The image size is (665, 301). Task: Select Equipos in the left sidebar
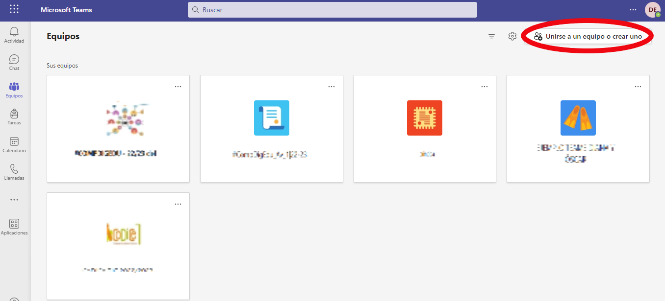coord(14,90)
